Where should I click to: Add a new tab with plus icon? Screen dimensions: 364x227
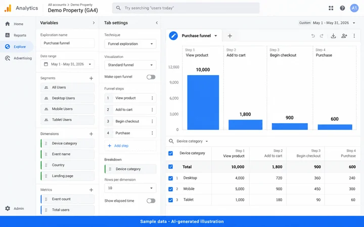click(230, 36)
